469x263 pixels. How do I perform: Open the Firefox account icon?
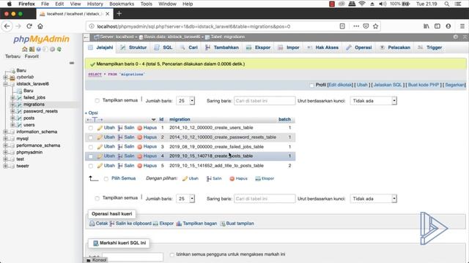pos(448,26)
